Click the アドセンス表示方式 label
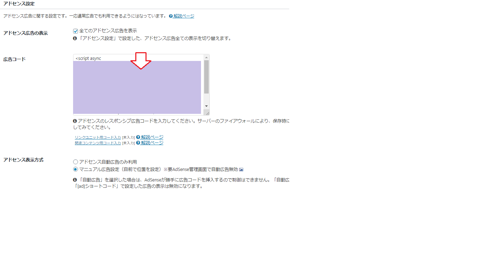The height and width of the screenshot is (269, 480). pos(23,160)
